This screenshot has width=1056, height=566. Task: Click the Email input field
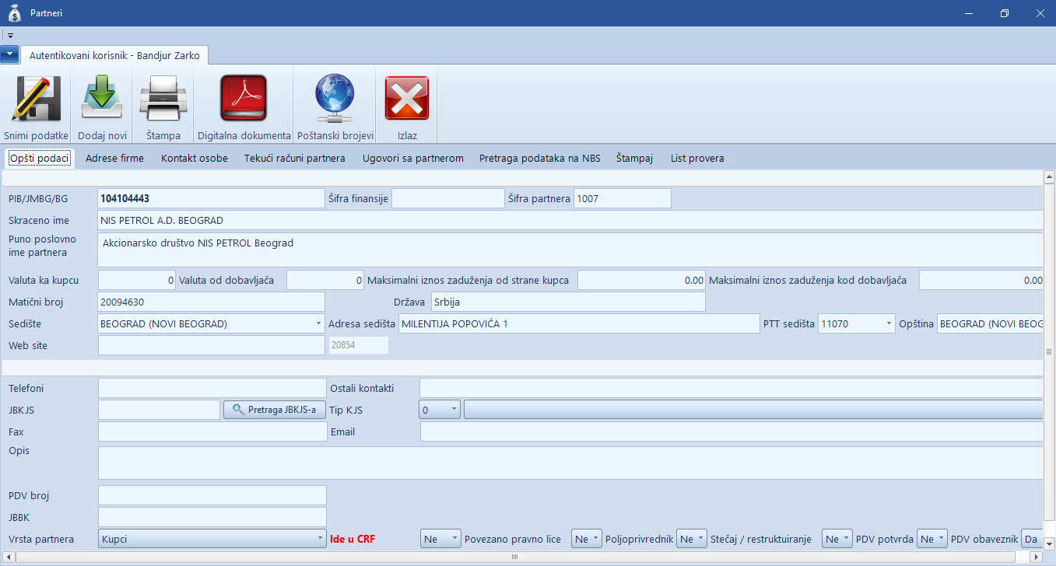731,431
